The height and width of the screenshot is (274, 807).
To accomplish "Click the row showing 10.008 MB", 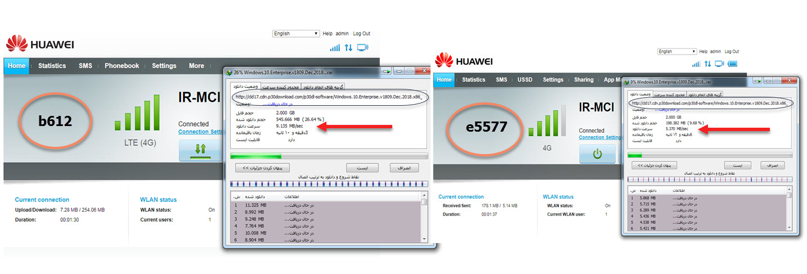I will (325, 232).
